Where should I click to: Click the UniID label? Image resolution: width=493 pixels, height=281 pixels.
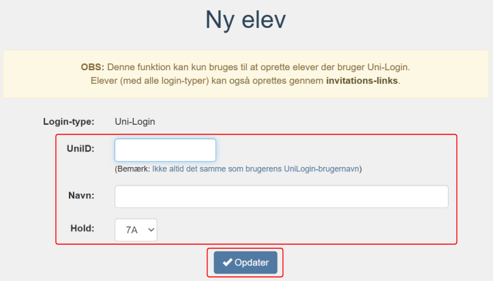point(80,149)
